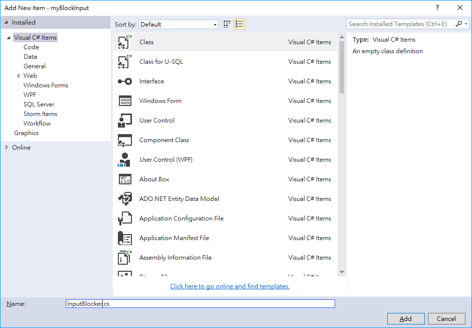This screenshot has height=328, width=472.
Task: Select the ADO.NET Entity Data Model icon
Action: [x=124, y=199]
